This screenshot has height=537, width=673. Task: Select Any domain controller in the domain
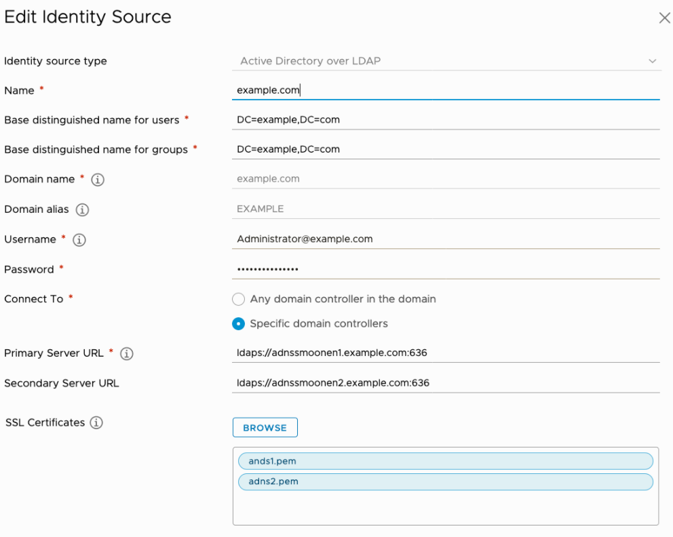tap(238, 299)
